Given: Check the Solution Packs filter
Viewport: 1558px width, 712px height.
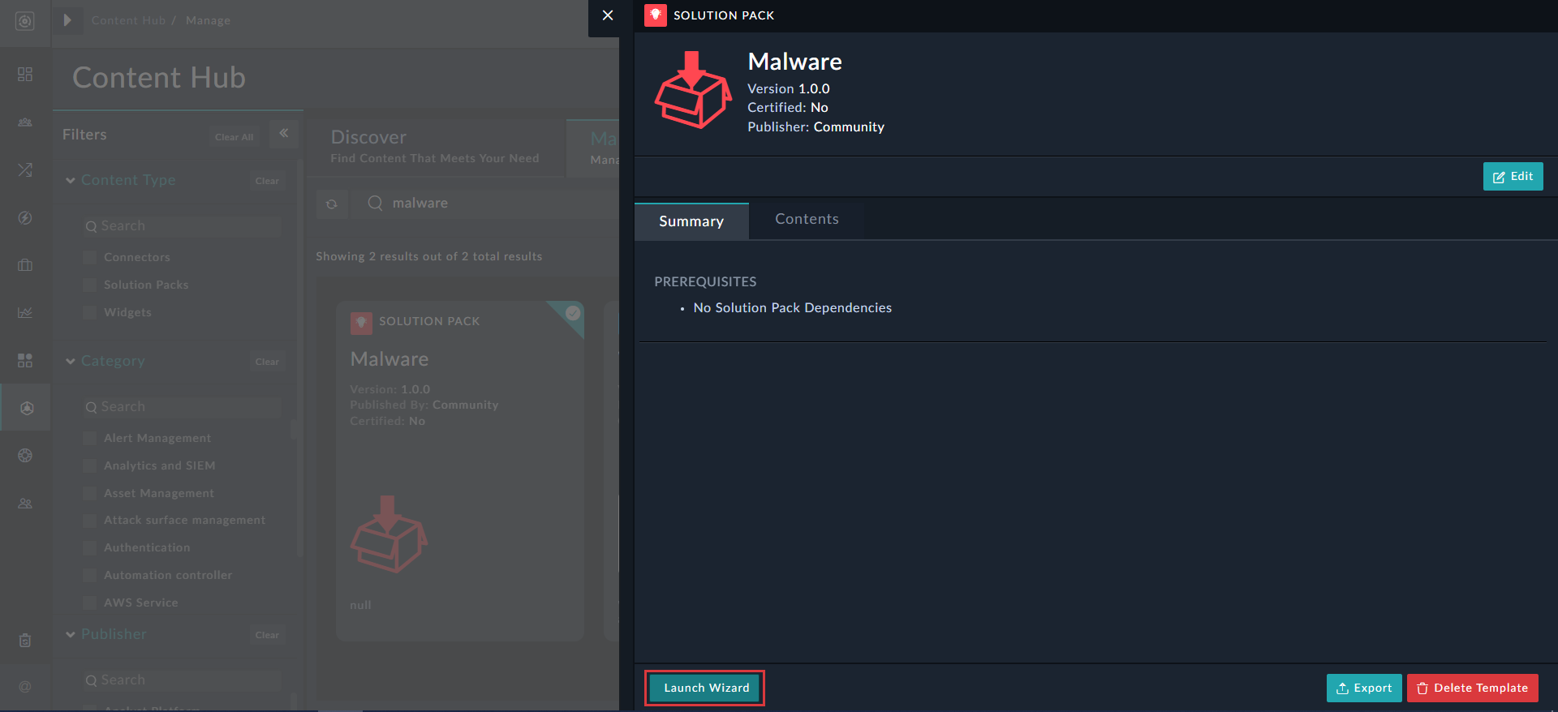Looking at the screenshot, I should (x=90, y=285).
